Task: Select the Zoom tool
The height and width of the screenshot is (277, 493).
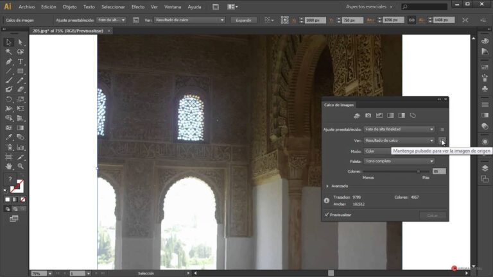Action: point(21,166)
